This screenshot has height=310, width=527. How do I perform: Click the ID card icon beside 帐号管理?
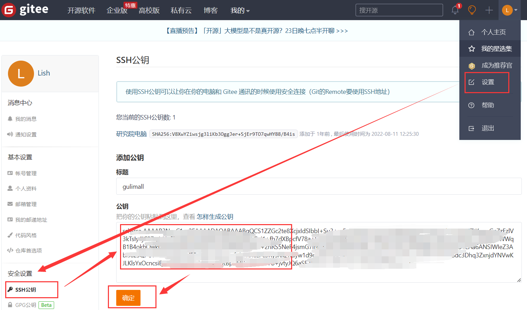pyautogui.click(x=10, y=173)
